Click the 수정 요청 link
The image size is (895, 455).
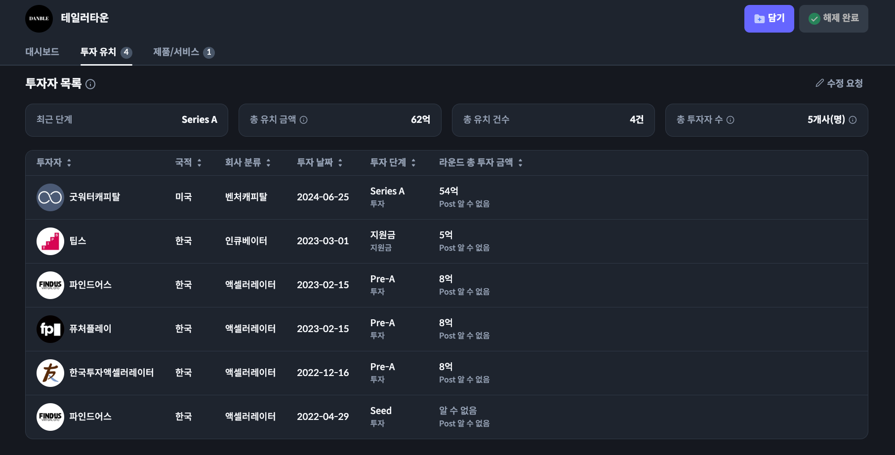point(839,83)
